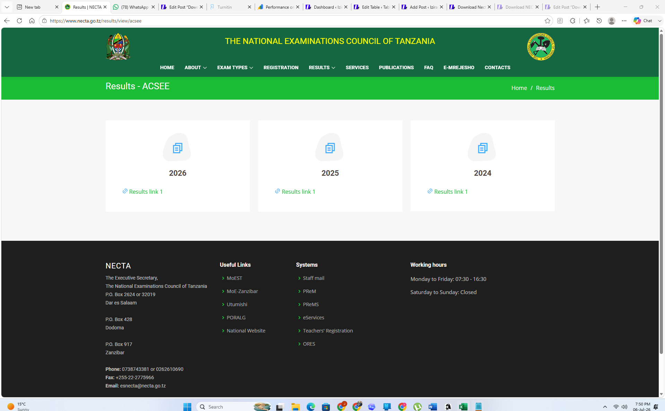Image resolution: width=665 pixels, height=411 pixels.
Task: Open Wi-Fi network tray icon
Action: (616, 407)
